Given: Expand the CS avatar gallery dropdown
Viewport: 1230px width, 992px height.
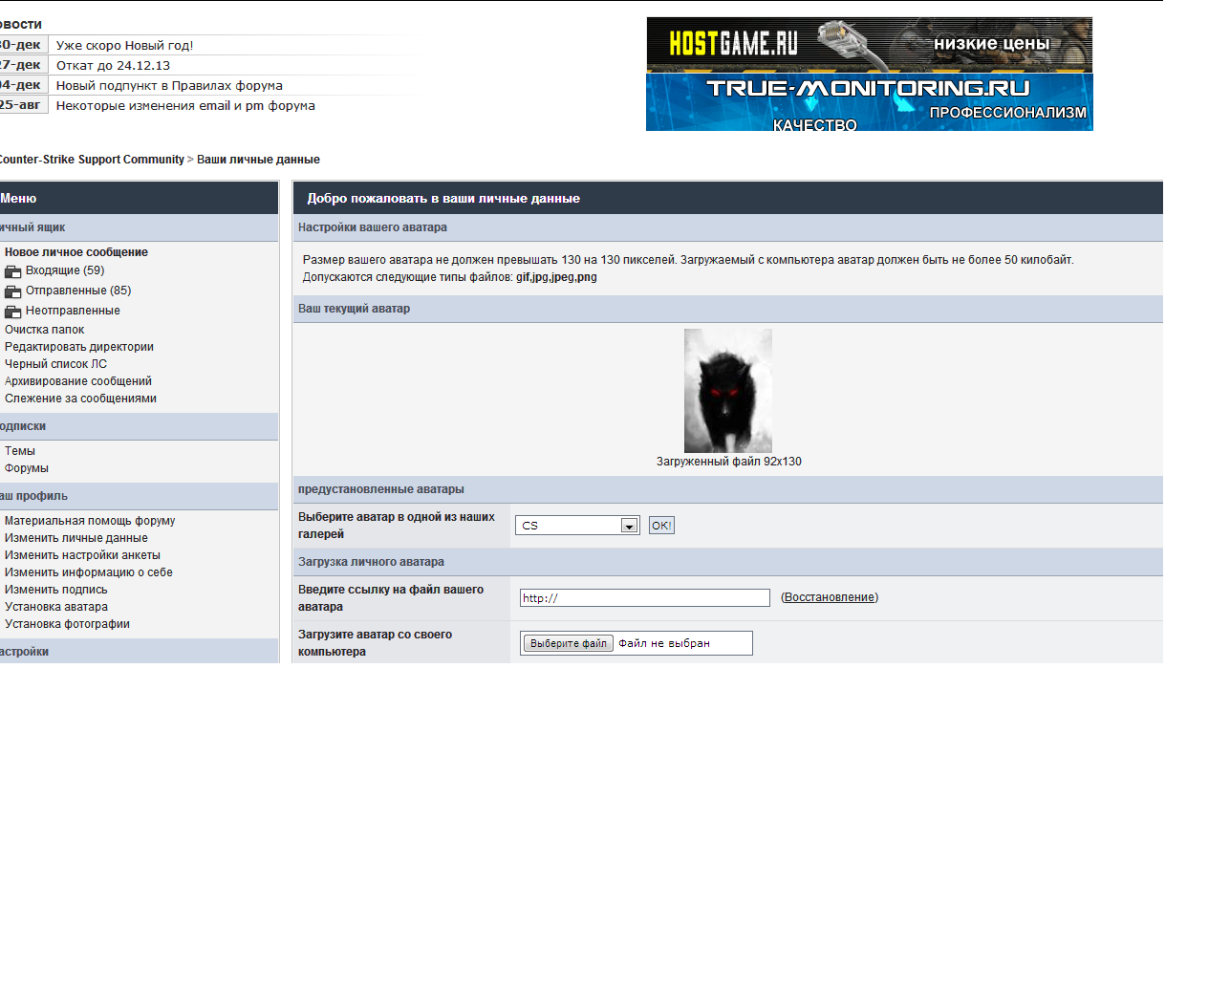Looking at the screenshot, I should tap(577, 526).
